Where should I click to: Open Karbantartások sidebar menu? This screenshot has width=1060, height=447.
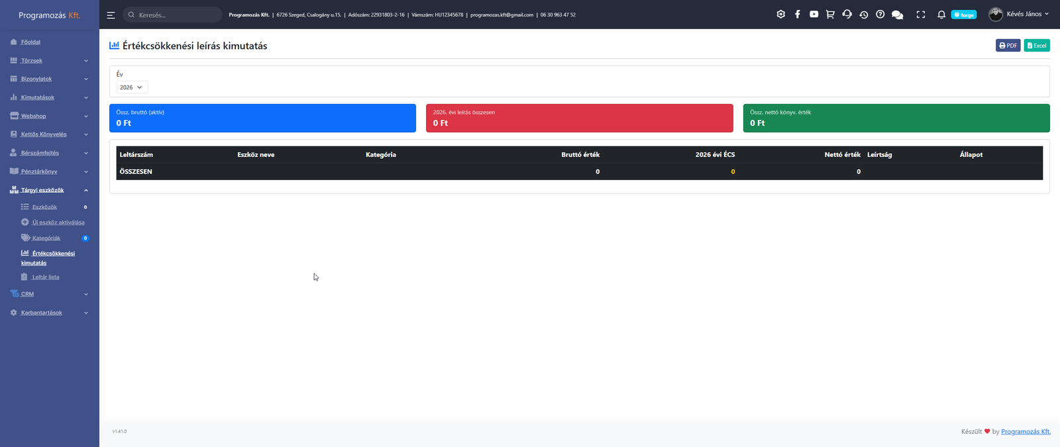click(x=41, y=313)
